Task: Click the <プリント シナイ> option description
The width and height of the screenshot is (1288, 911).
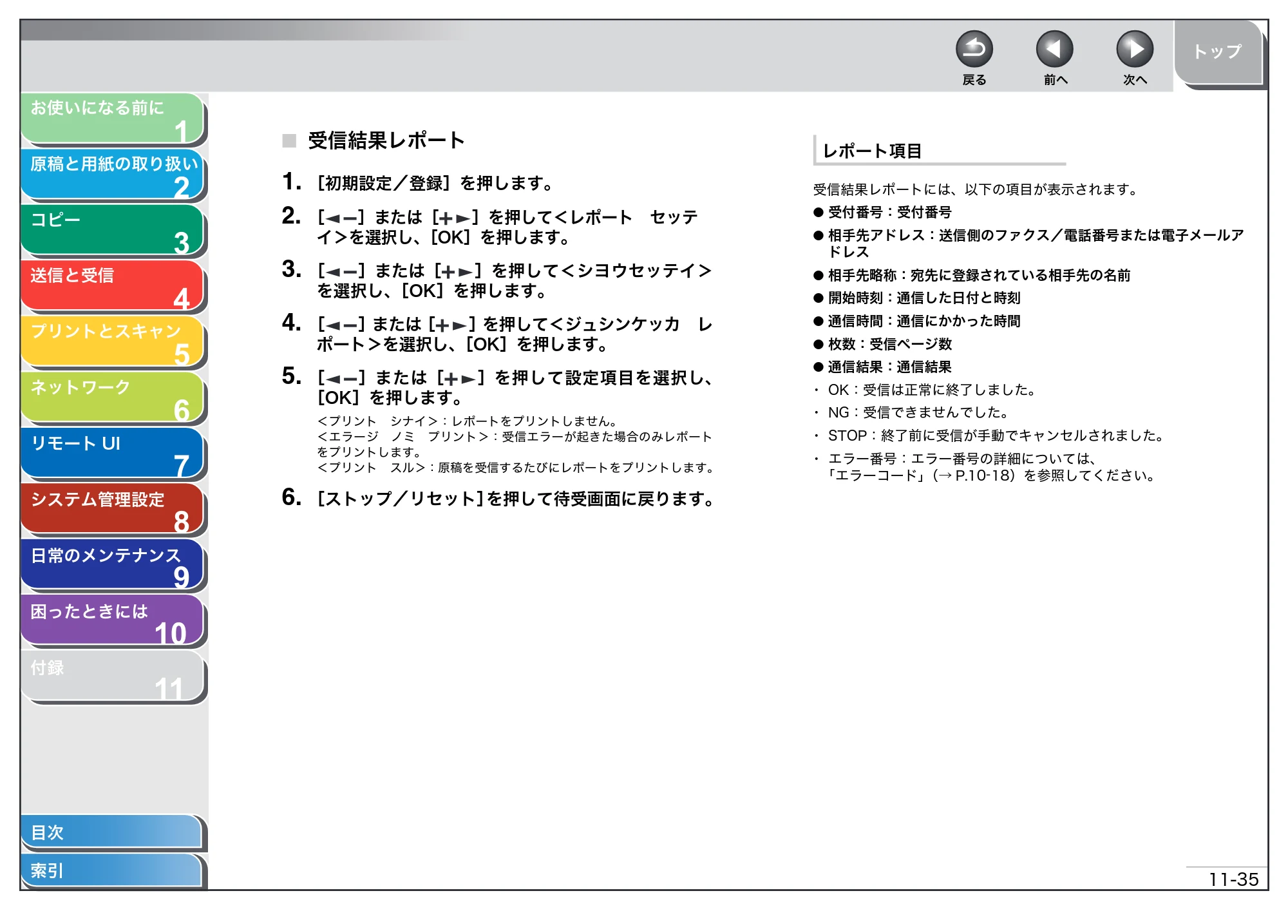Action: 467,421
